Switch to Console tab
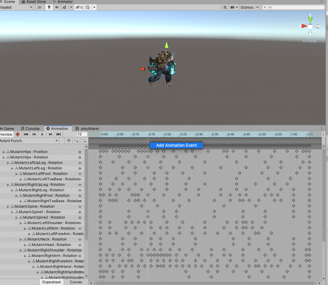328x285 pixels. [30, 128]
